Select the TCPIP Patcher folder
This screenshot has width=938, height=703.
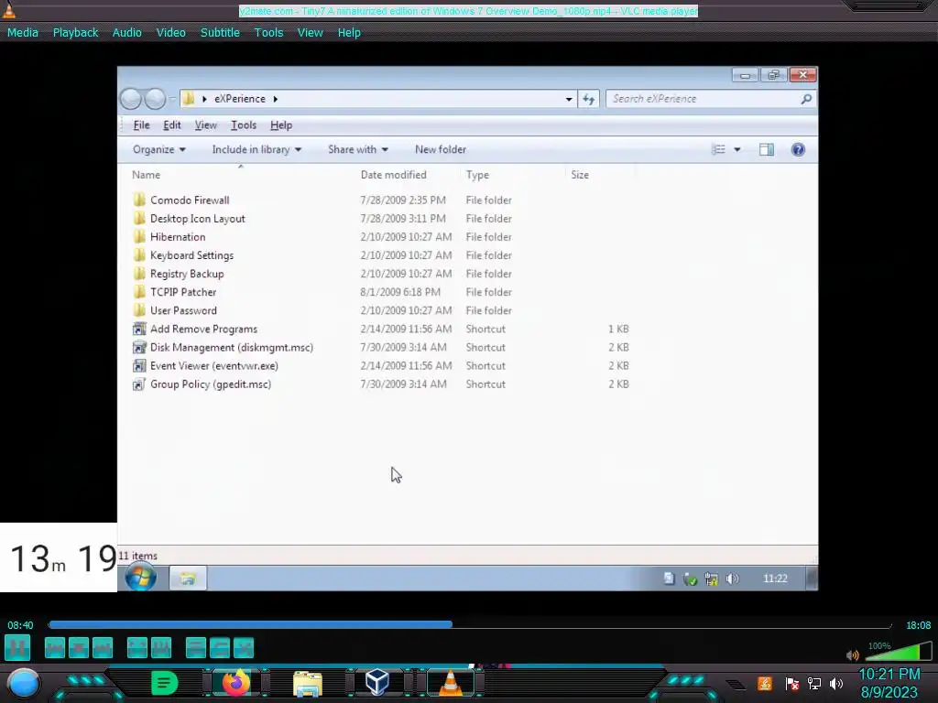click(183, 292)
